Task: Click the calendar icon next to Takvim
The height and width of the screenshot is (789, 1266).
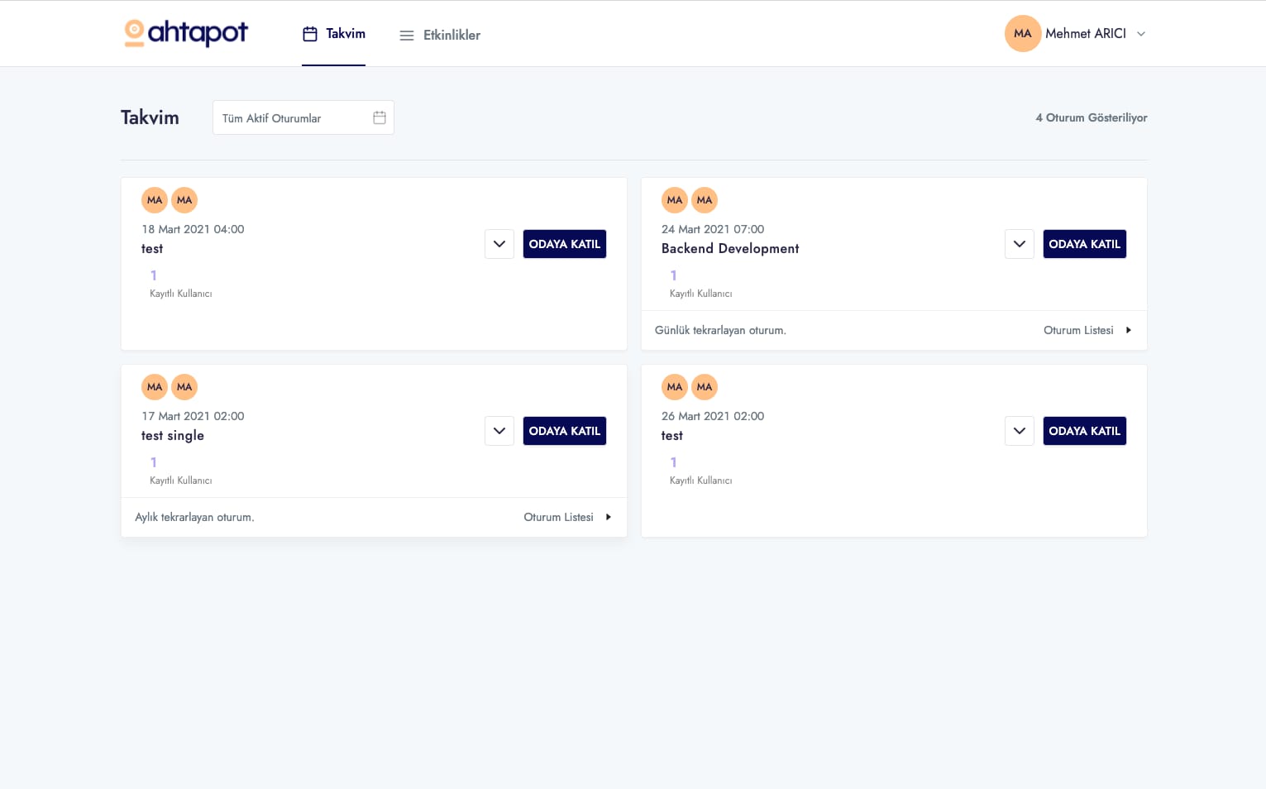Action: coord(310,34)
